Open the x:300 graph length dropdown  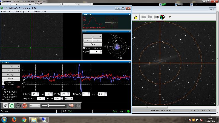point(11,66)
